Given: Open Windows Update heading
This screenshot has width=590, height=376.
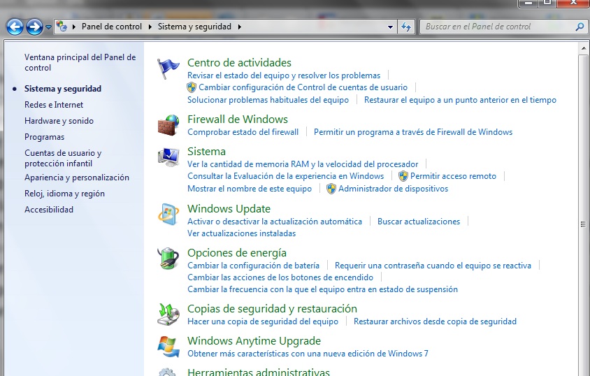Looking at the screenshot, I should tap(229, 209).
